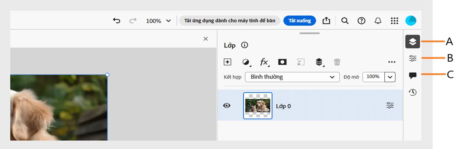Open the apps grid menu
Screen dimensions: 461x149
coord(394,21)
